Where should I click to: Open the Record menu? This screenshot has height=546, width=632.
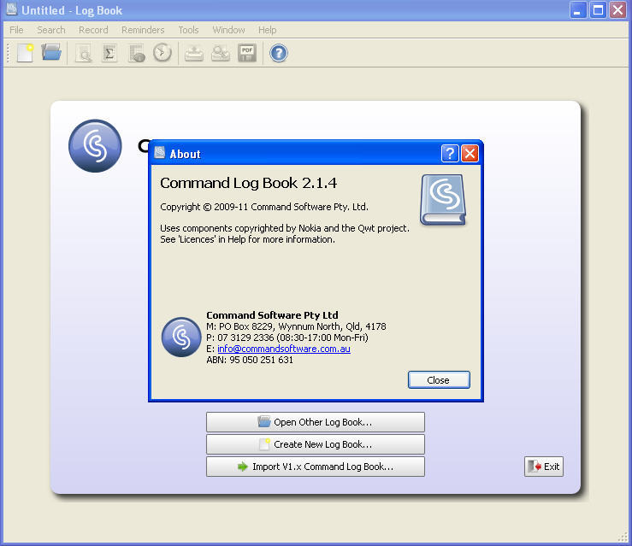(x=93, y=30)
